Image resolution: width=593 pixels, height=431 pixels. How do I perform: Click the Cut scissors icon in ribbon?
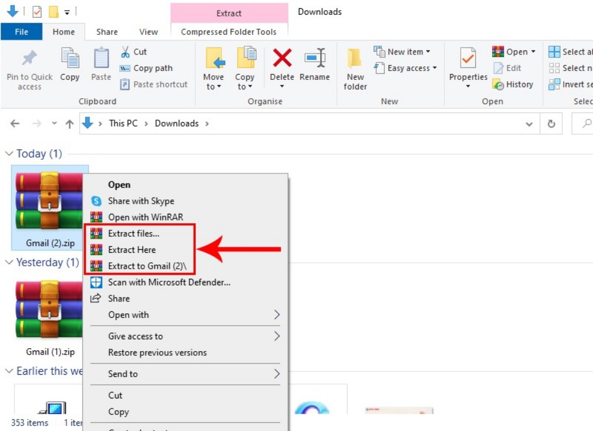pos(126,52)
